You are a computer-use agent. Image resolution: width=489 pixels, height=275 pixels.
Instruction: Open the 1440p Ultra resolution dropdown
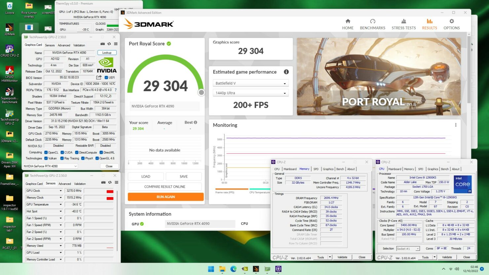click(251, 93)
